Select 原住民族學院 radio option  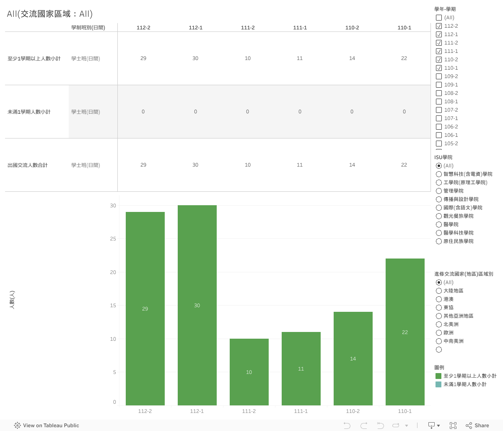click(x=439, y=241)
